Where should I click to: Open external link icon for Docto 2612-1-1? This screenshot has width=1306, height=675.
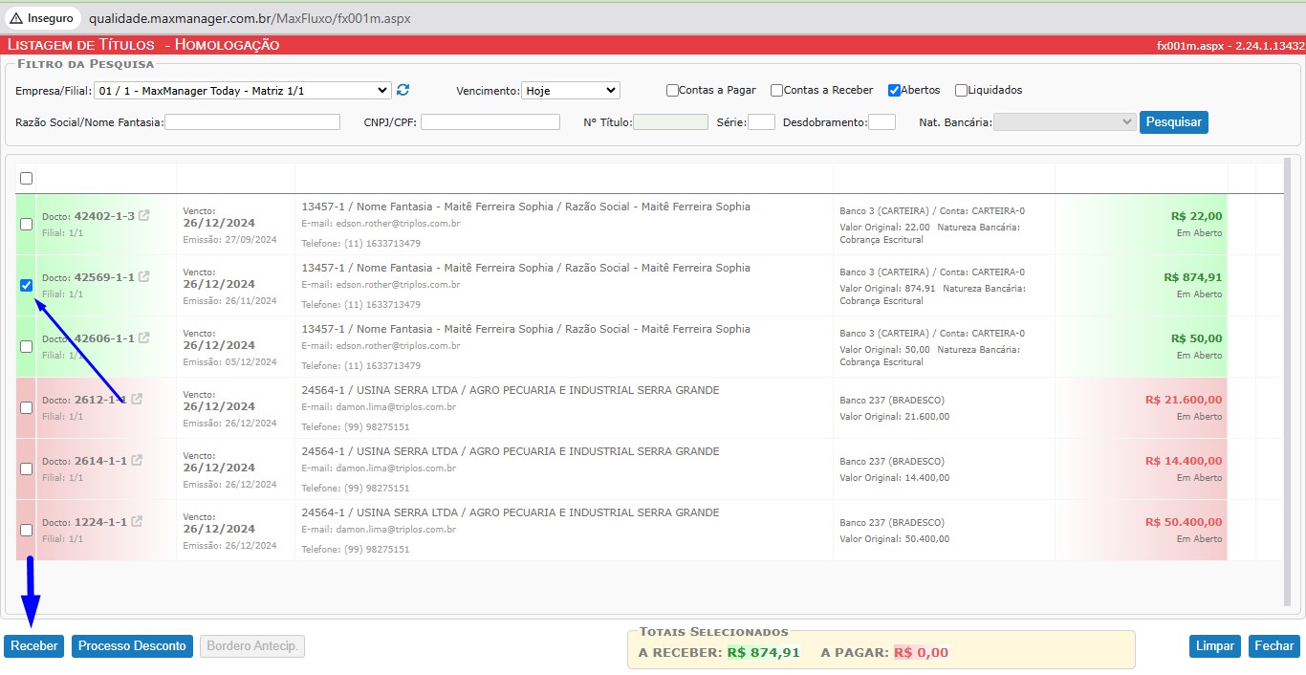[137, 400]
